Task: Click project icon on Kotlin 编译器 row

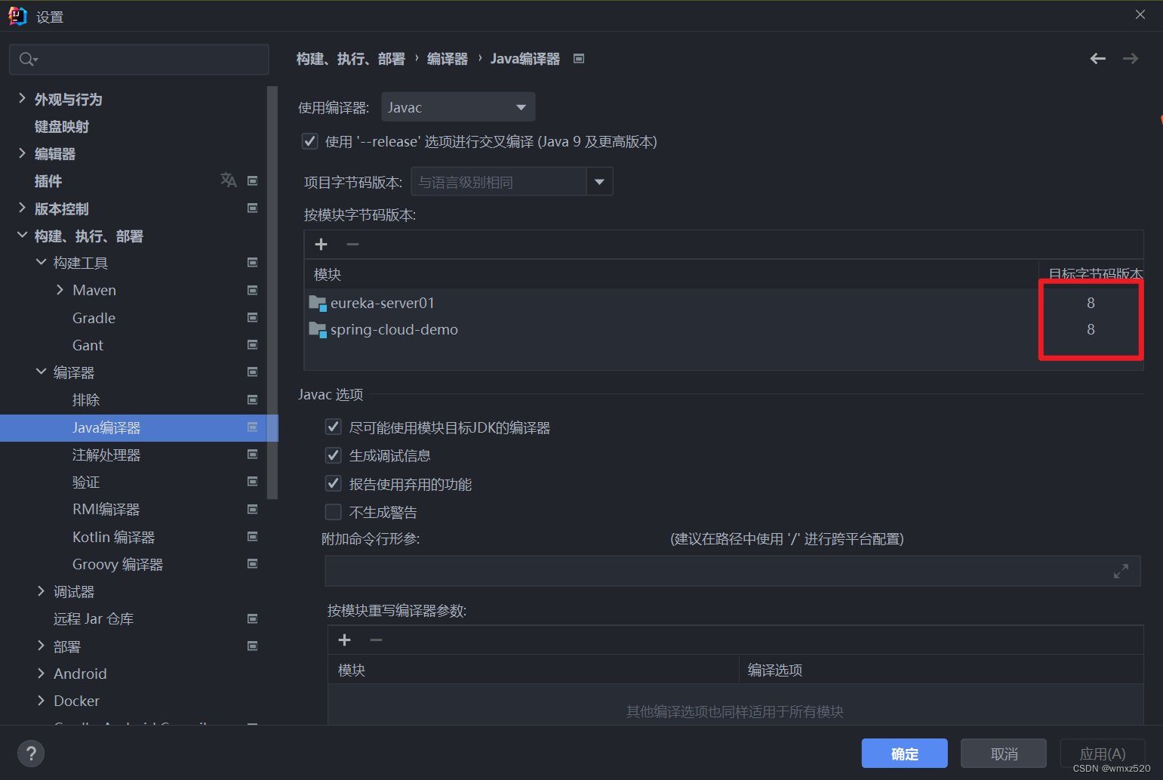Action: pos(253,536)
